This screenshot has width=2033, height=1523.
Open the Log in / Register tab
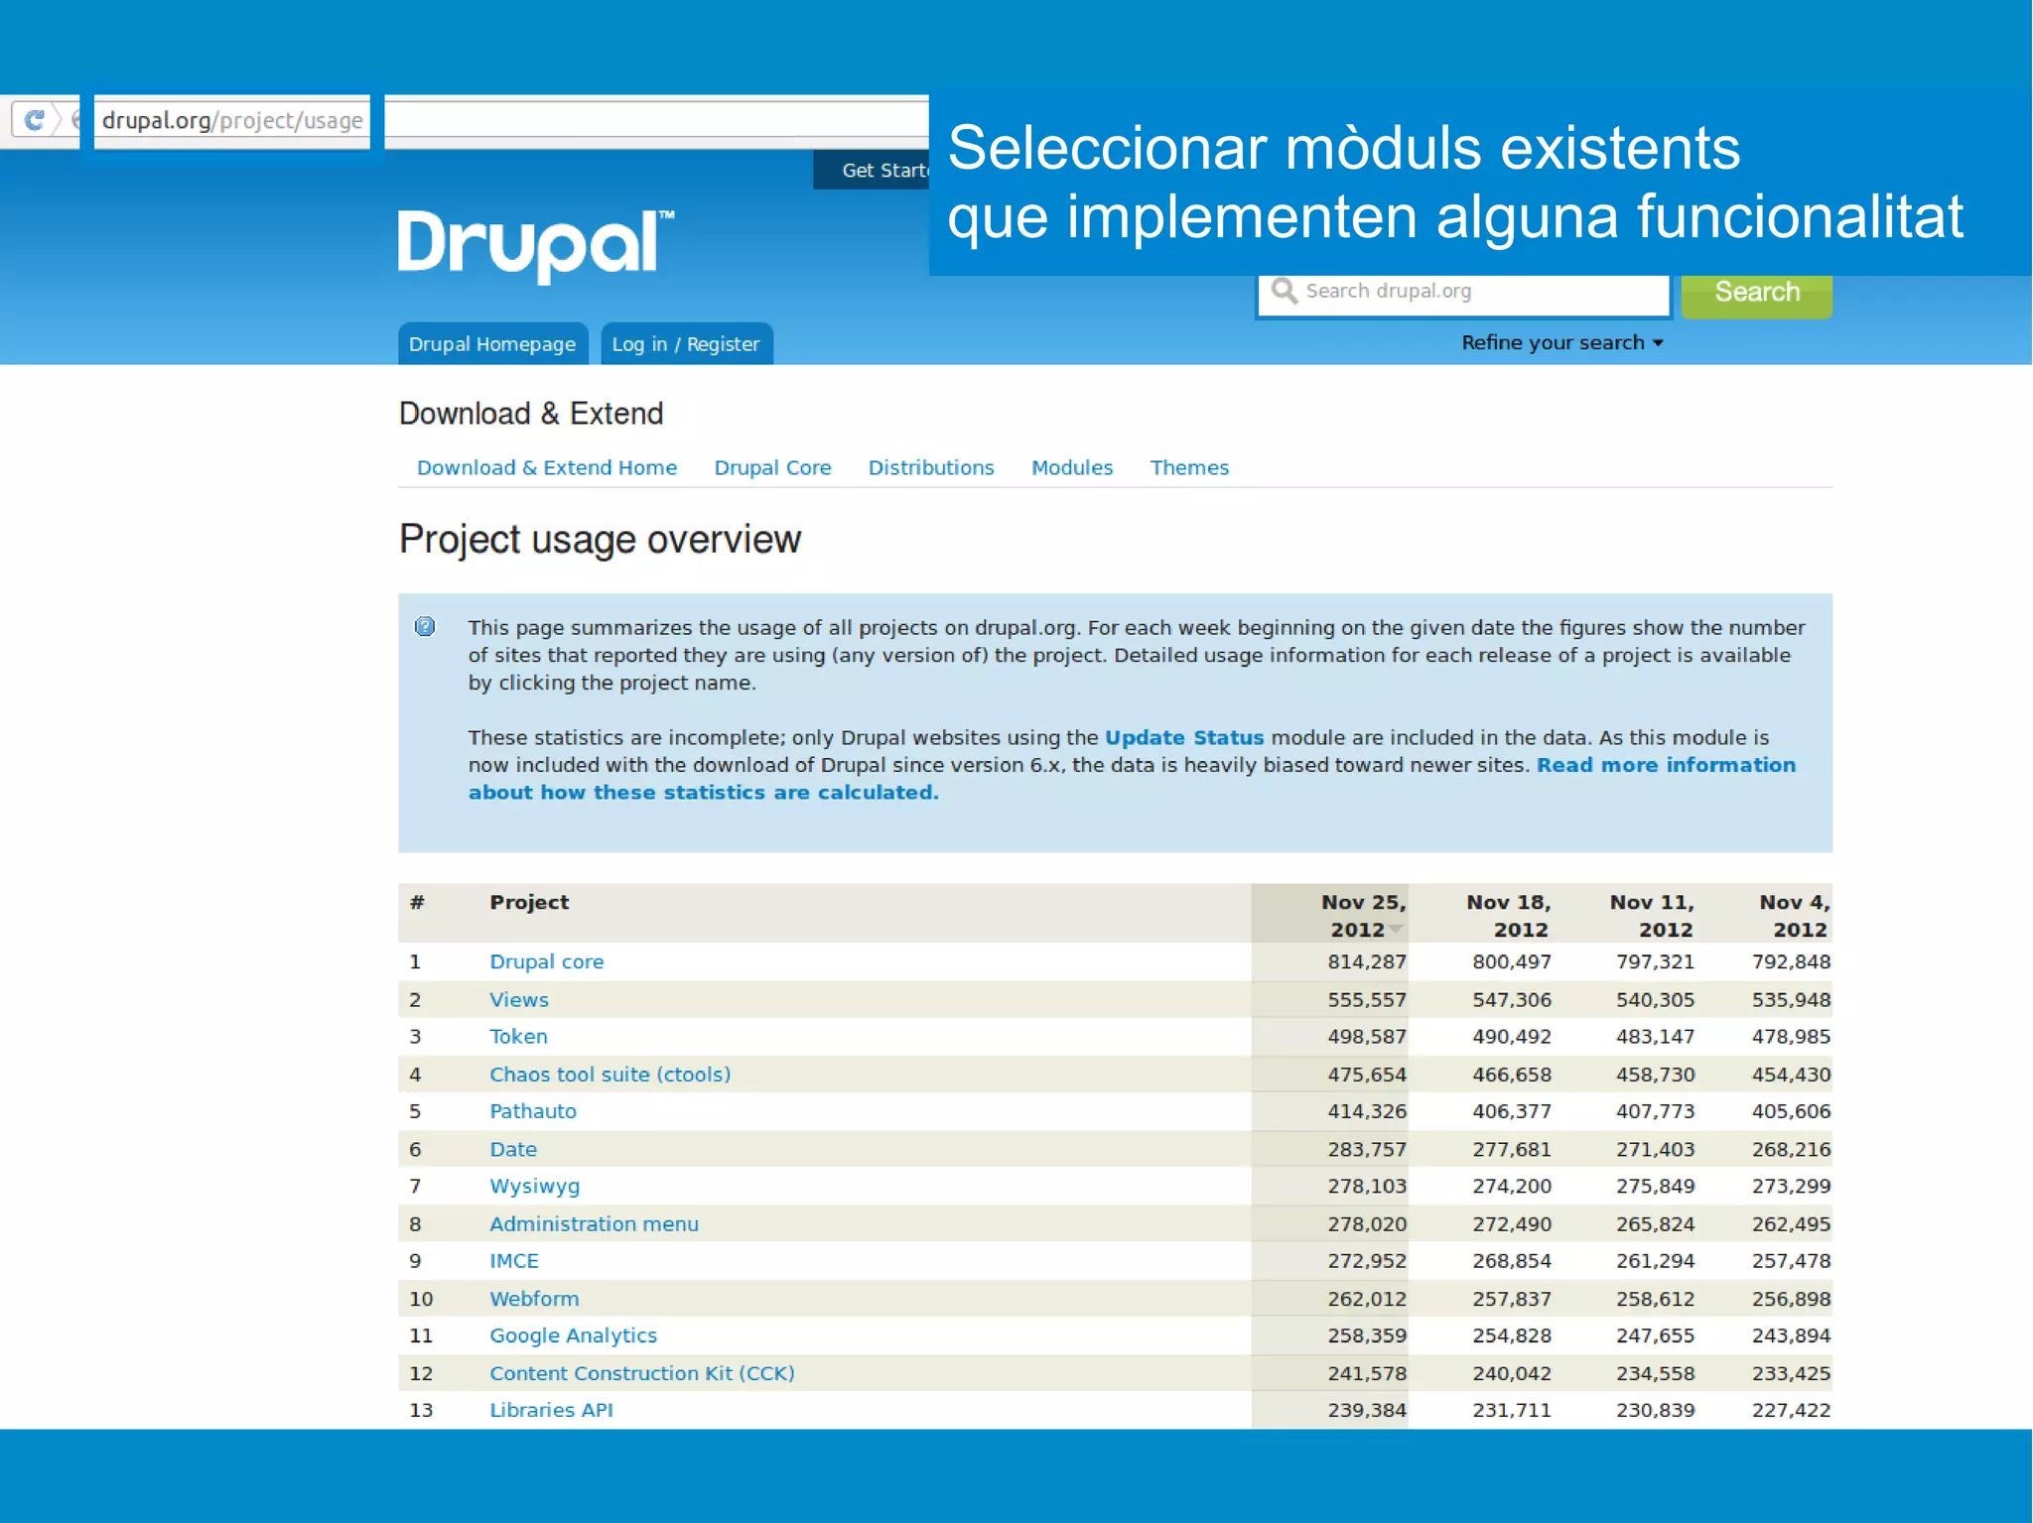pyautogui.click(x=686, y=344)
